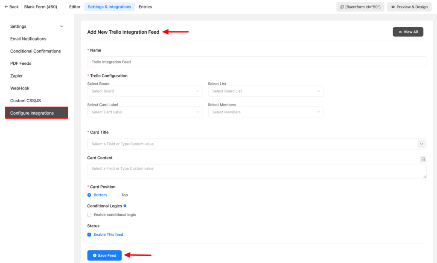
Task: Open the Entries tab
Action: [145, 6]
